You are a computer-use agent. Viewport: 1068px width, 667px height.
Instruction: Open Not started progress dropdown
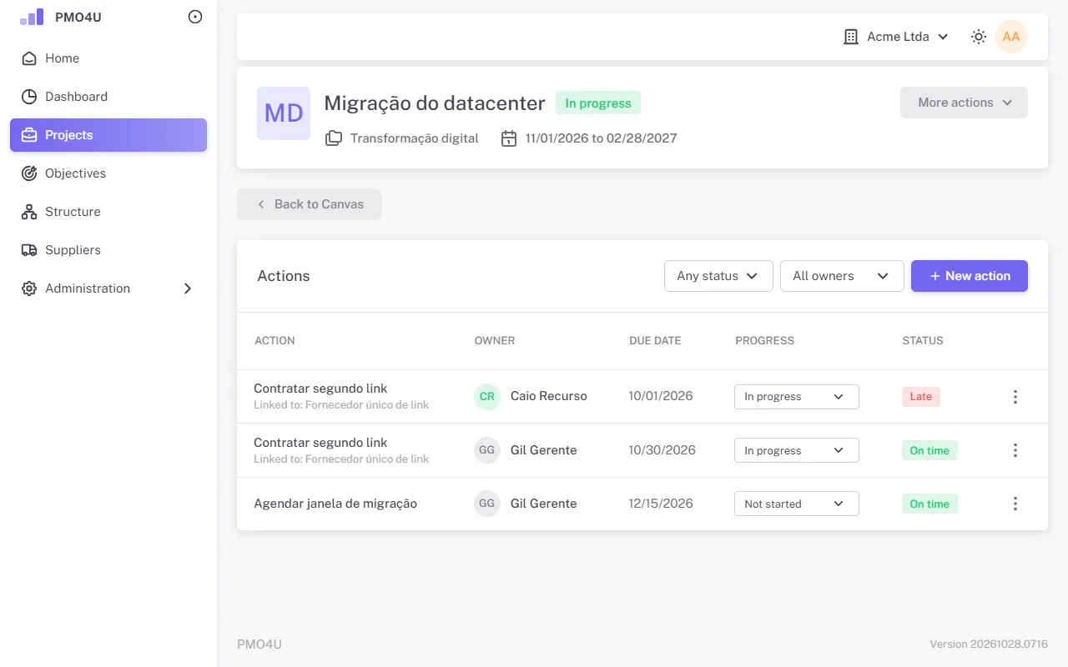tap(796, 504)
